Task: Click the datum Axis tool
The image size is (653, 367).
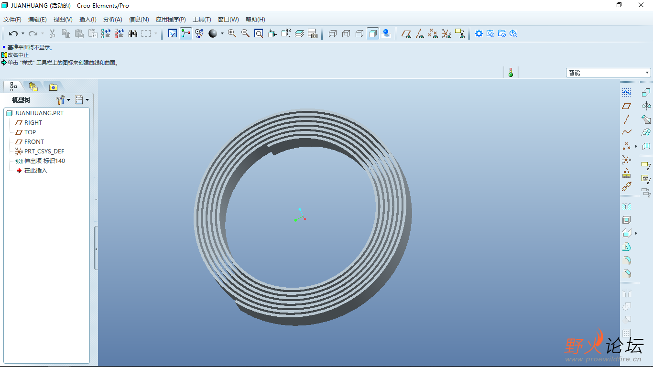Action: point(626,119)
